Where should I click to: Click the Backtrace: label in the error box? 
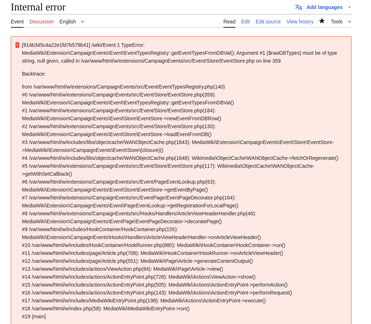34,74
